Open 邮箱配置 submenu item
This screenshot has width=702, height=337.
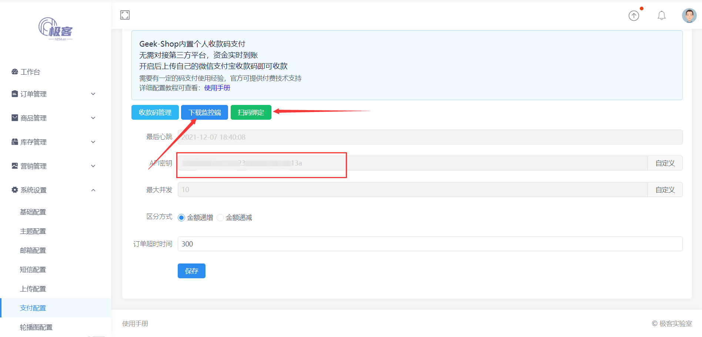pyautogui.click(x=33, y=250)
